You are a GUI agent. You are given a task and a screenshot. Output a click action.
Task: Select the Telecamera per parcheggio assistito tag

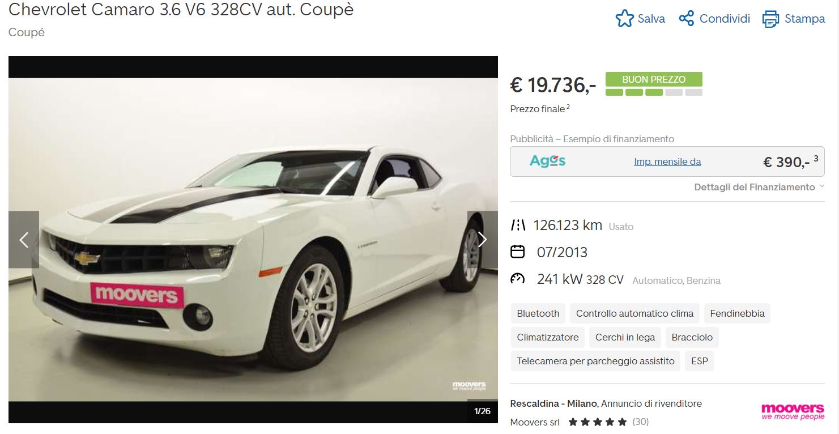596,361
